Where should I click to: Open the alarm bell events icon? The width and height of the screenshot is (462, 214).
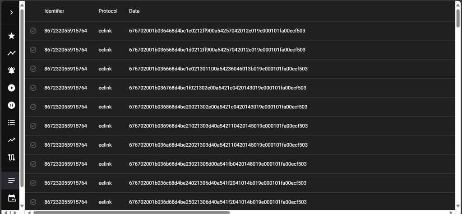point(12,70)
